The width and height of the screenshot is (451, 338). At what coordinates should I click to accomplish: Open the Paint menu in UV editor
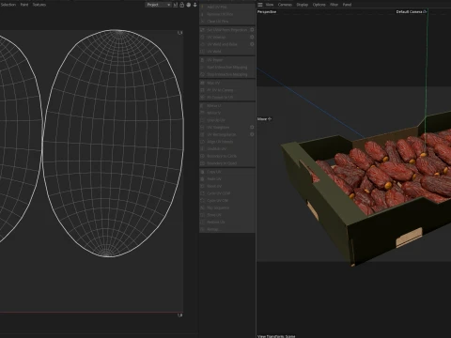pos(24,5)
